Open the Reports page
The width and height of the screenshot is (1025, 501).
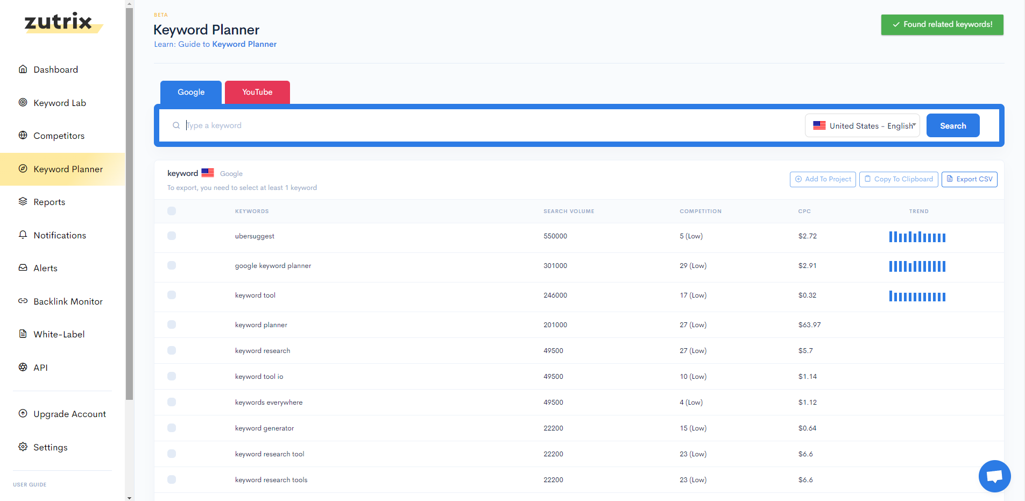(x=49, y=202)
